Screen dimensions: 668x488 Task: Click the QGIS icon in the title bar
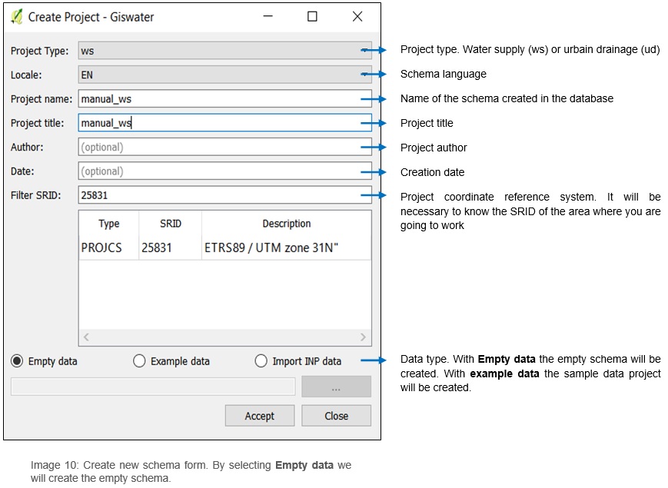click(16, 16)
